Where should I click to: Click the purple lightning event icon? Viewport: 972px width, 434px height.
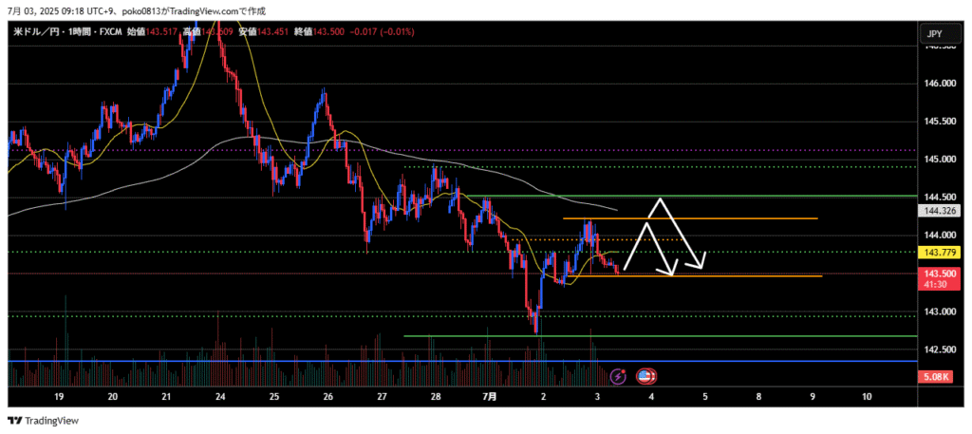[618, 376]
